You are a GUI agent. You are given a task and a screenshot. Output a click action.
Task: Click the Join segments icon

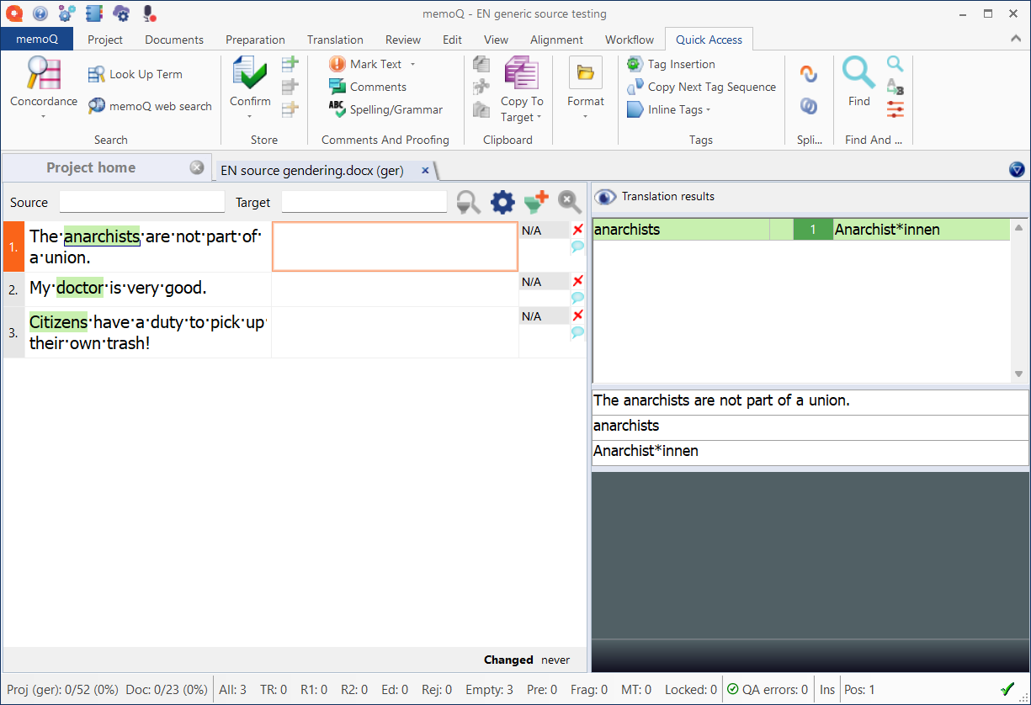click(x=809, y=106)
